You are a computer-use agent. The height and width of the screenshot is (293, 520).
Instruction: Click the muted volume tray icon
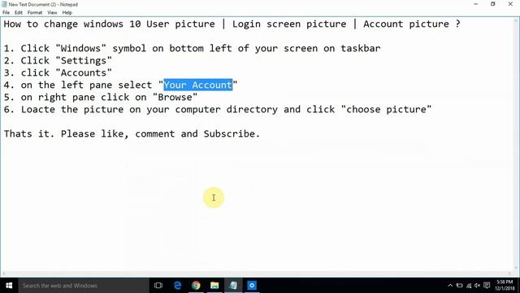click(478, 286)
